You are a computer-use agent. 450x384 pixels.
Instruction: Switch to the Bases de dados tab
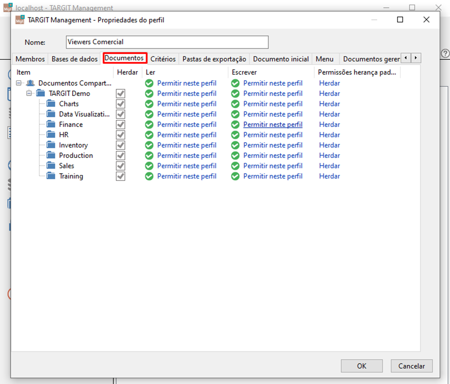(x=75, y=59)
